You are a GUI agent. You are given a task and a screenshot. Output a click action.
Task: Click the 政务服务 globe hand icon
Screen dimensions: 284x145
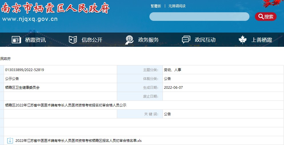[x=129, y=40]
